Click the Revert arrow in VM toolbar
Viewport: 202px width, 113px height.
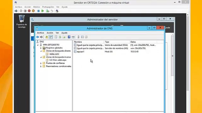[x=52, y=11]
